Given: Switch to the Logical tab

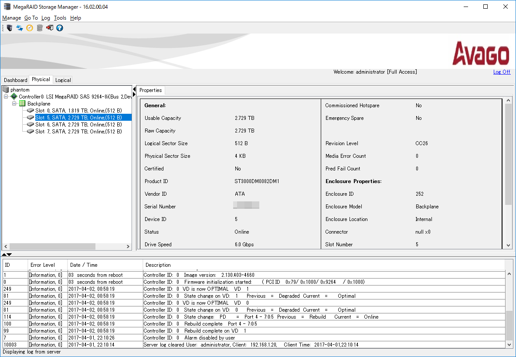Looking at the screenshot, I should pos(63,80).
